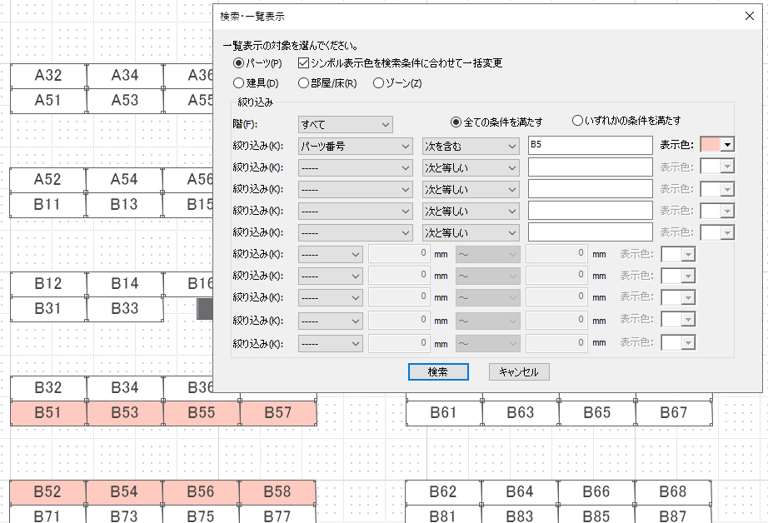Open the パーツ番号 filter field dropdown
Screen dimensions: 768x523
[x=355, y=146]
